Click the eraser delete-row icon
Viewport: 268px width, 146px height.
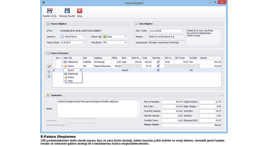tap(49, 66)
